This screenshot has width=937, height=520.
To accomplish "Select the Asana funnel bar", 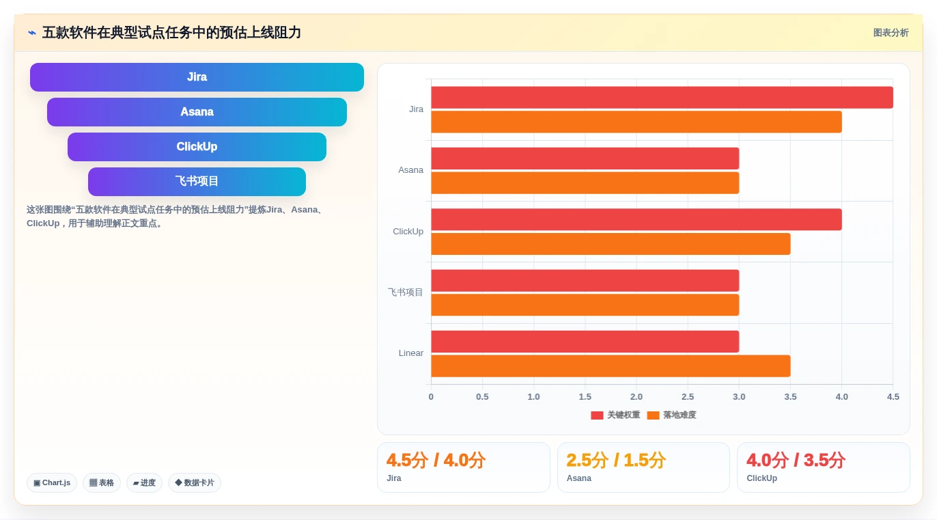I will click(x=197, y=112).
